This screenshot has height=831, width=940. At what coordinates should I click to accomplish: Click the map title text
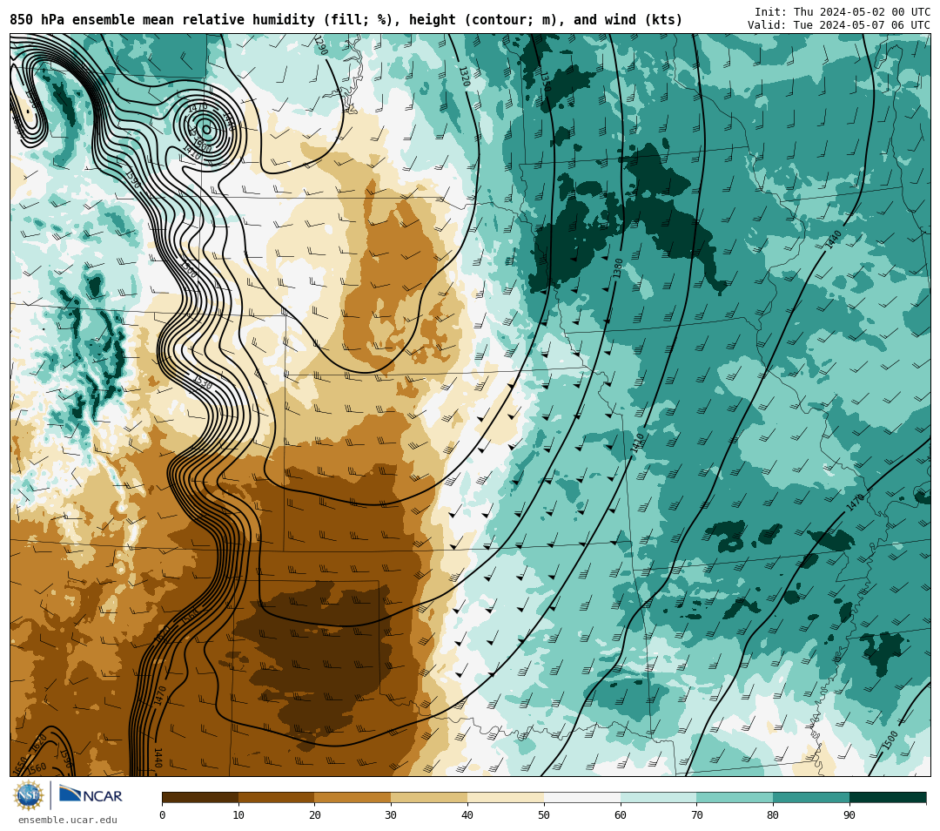[346, 20]
